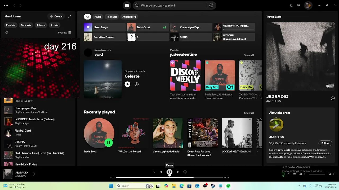Viewport: 339px width, 190px height.
Task: Play the Celeste single
Action: click(x=127, y=84)
